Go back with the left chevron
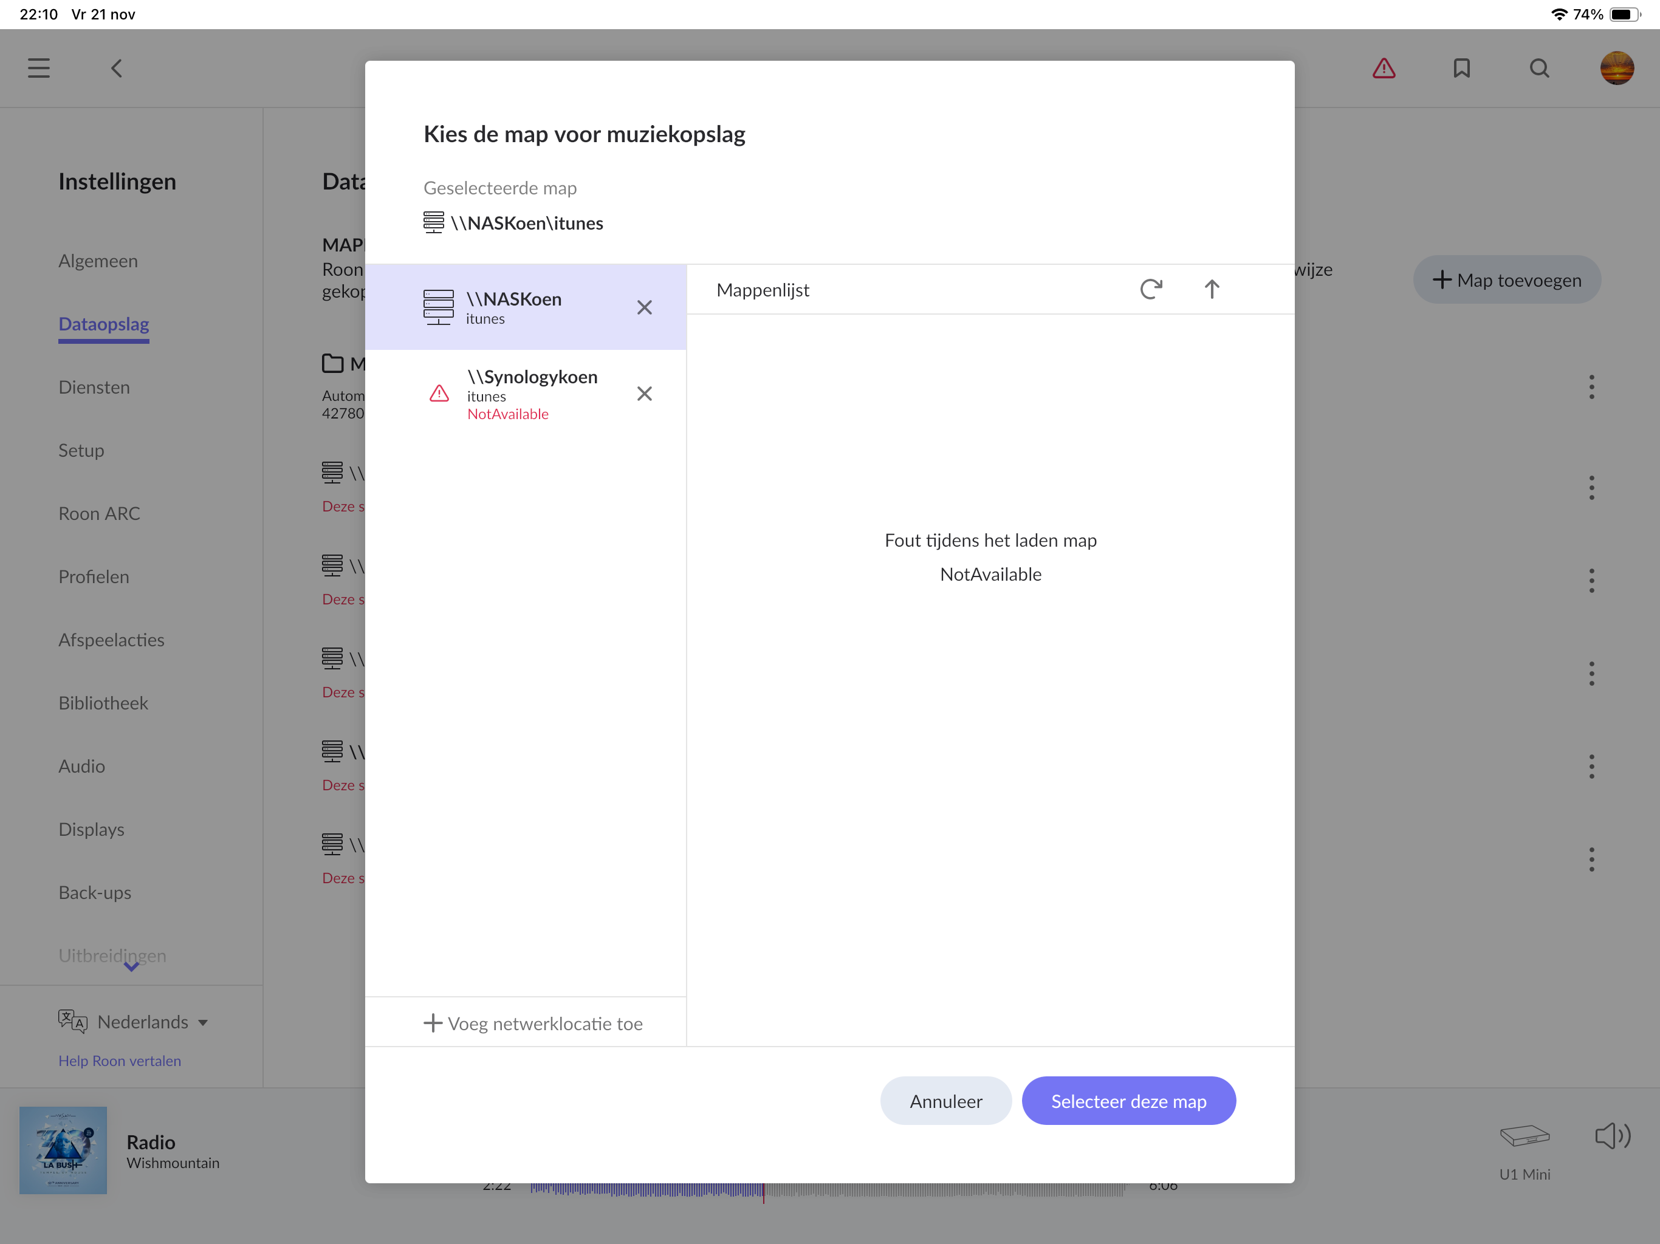1660x1244 pixels. click(x=116, y=69)
